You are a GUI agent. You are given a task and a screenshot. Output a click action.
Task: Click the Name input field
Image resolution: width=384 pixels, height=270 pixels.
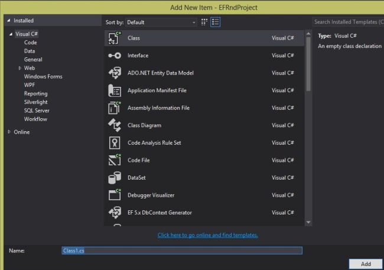pos(182,251)
